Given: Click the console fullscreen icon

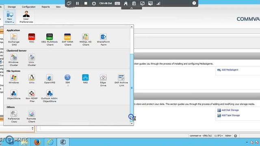Looking at the screenshot, I should pos(142,3).
